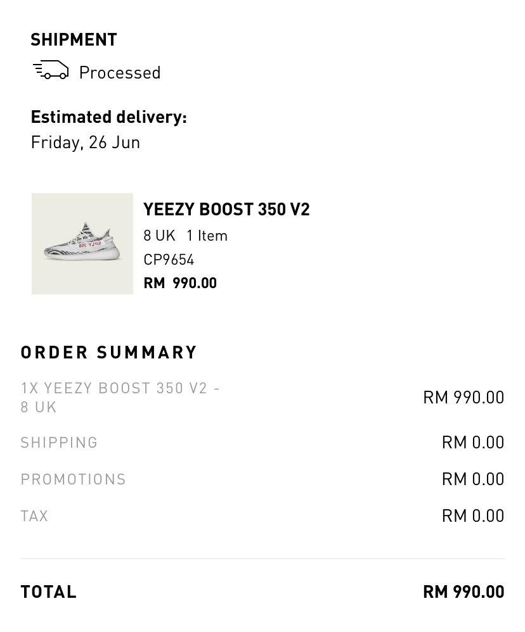This screenshot has width=525, height=632.
Task: Click the SHIPPING row label
Action: pyautogui.click(x=60, y=443)
